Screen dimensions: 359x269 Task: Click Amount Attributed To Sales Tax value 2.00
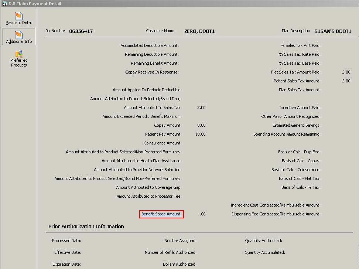(201, 108)
